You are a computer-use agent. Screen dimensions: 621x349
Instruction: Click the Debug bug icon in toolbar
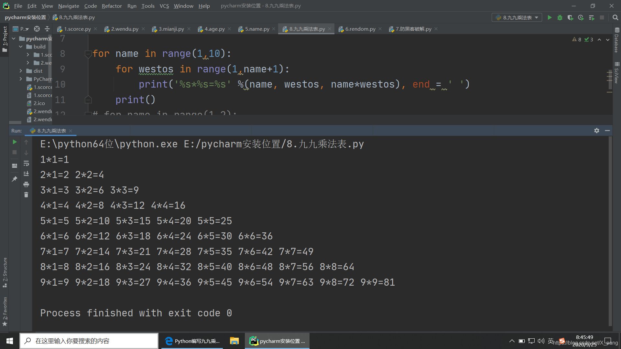pos(560,17)
